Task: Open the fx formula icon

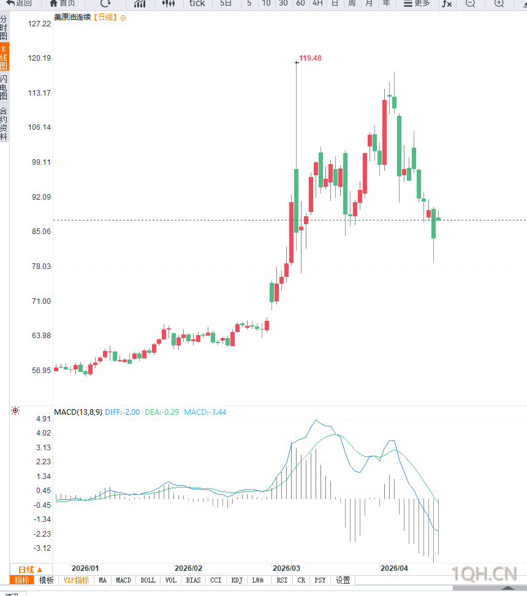Action: (447, 3)
